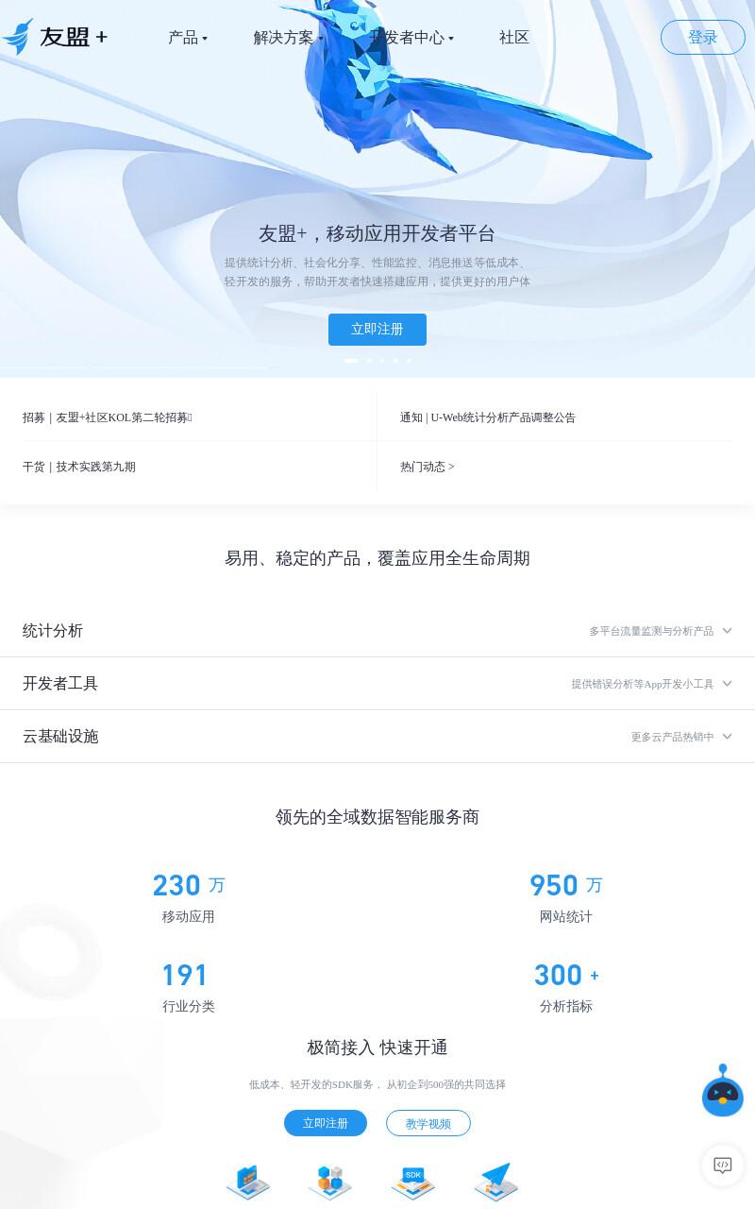Click 立即注册 in the hero banner
This screenshot has height=1209, width=755.
377,330
